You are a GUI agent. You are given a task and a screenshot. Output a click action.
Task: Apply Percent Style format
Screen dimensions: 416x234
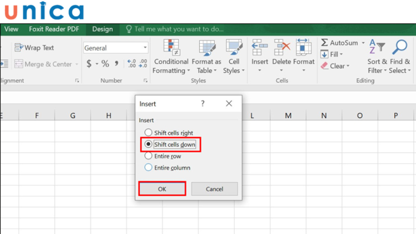tap(105, 63)
